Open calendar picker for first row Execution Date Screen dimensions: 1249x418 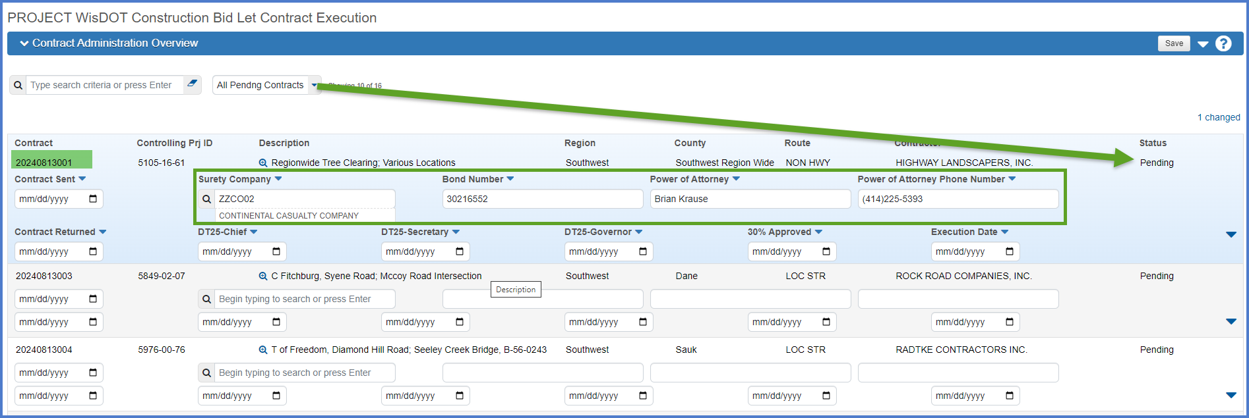coord(1009,251)
